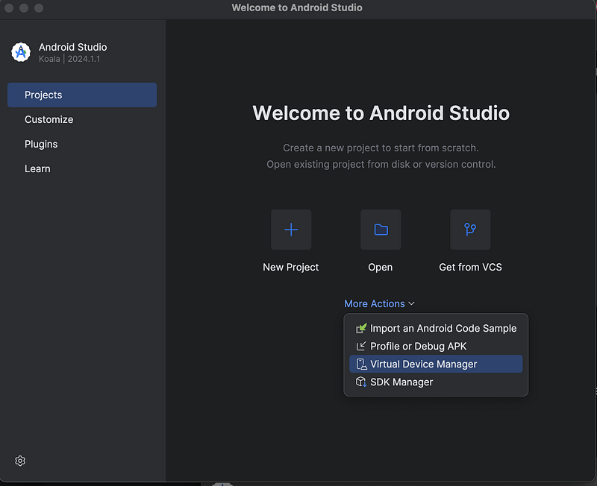This screenshot has height=486, width=597.
Task: Click the Virtual Device Manager phone icon
Action: tap(361, 364)
